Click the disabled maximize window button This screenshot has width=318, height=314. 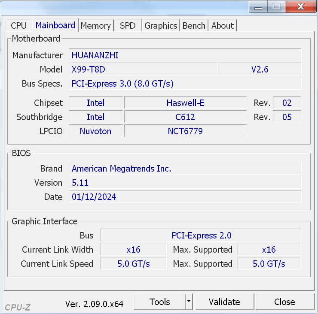(276, 7)
